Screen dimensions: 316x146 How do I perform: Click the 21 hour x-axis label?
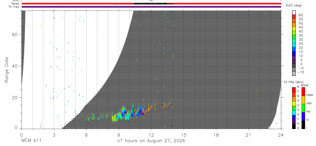pyautogui.click(x=249, y=135)
